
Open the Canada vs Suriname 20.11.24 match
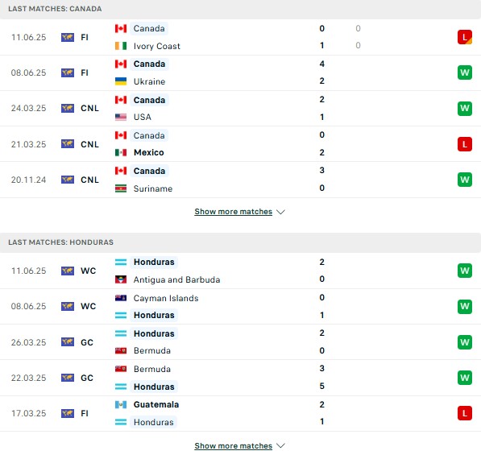pyautogui.click(x=240, y=180)
